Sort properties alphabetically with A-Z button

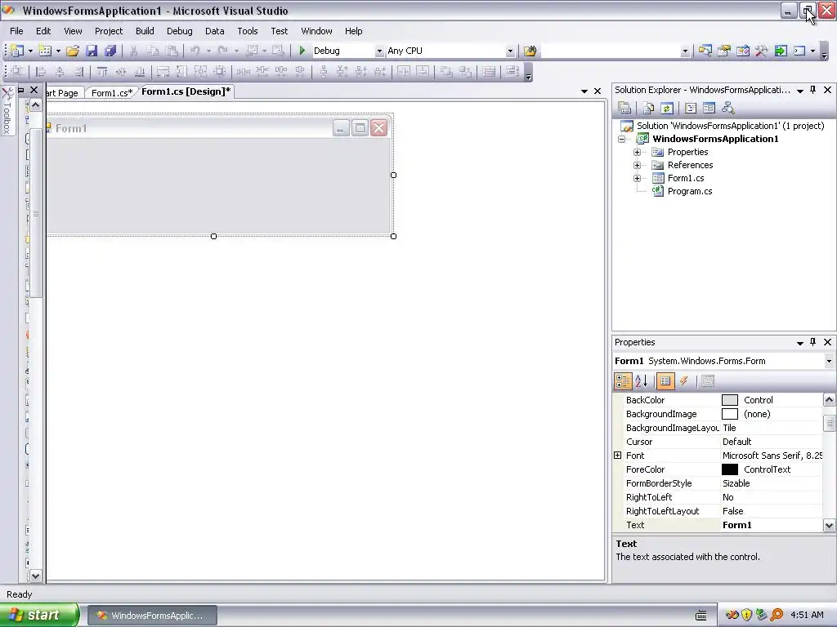642,380
